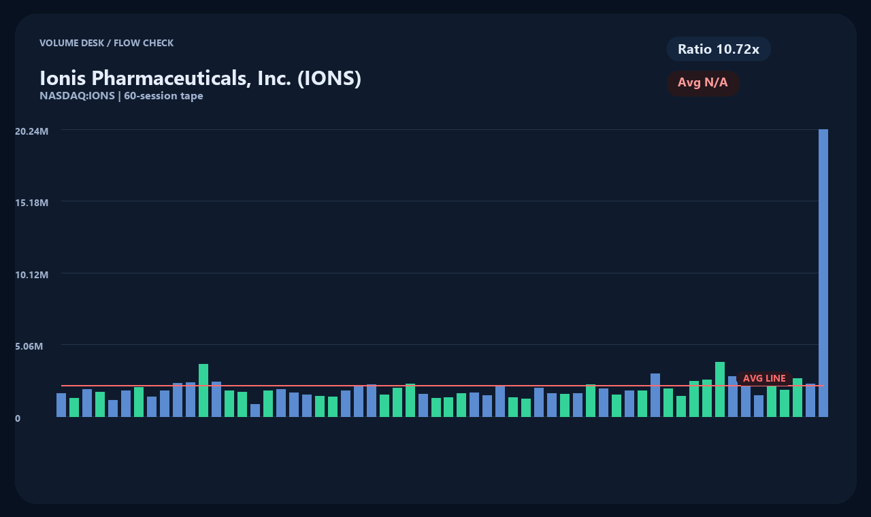Click the 15.18M axis label

(31, 203)
